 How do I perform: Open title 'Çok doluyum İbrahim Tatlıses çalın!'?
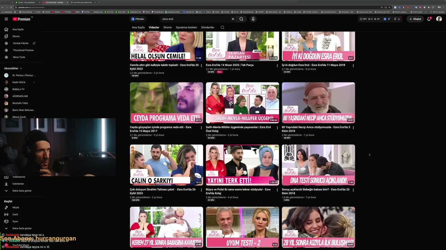[x=163, y=191]
